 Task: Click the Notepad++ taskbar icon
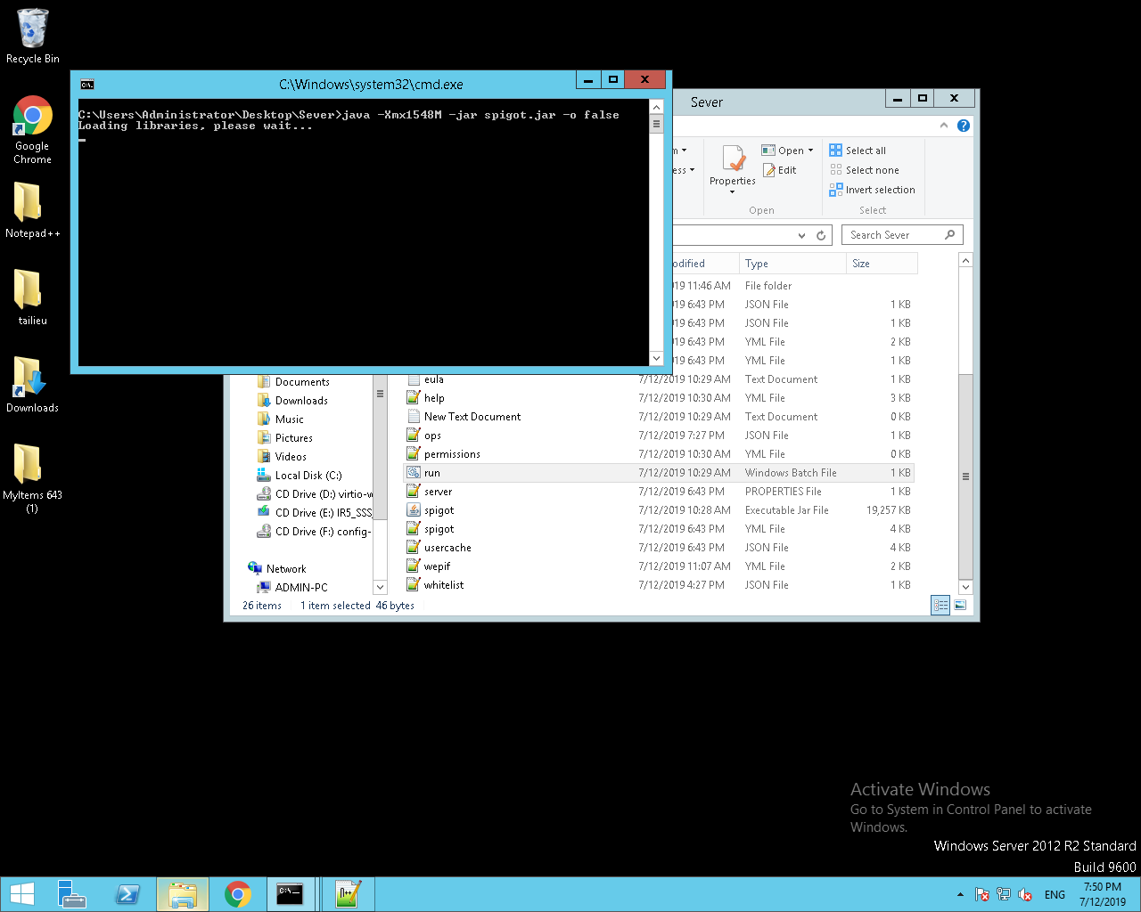point(347,894)
